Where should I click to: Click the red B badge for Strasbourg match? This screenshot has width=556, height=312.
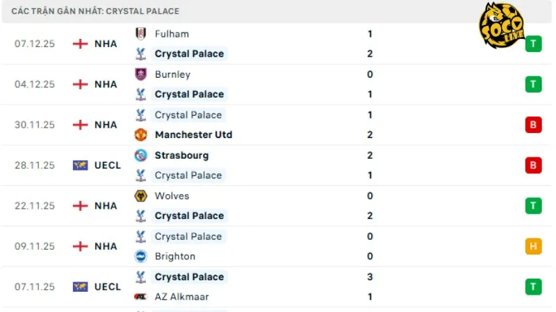click(x=533, y=165)
